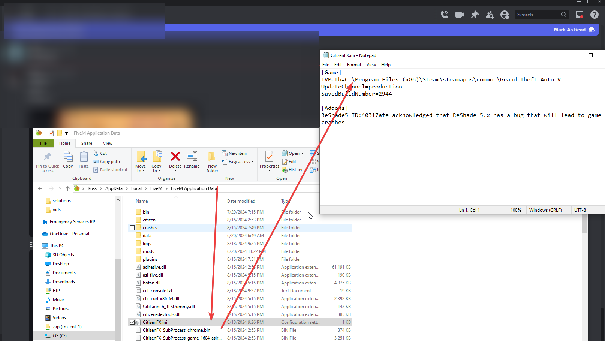Select cef_console.txt file

pyautogui.click(x=157, y=291)
